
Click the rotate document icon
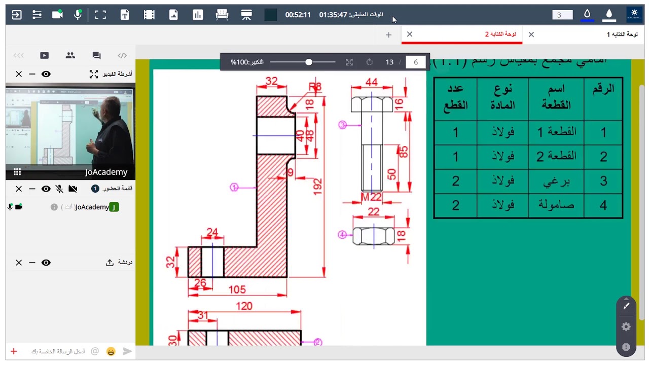tap(370, 62)
